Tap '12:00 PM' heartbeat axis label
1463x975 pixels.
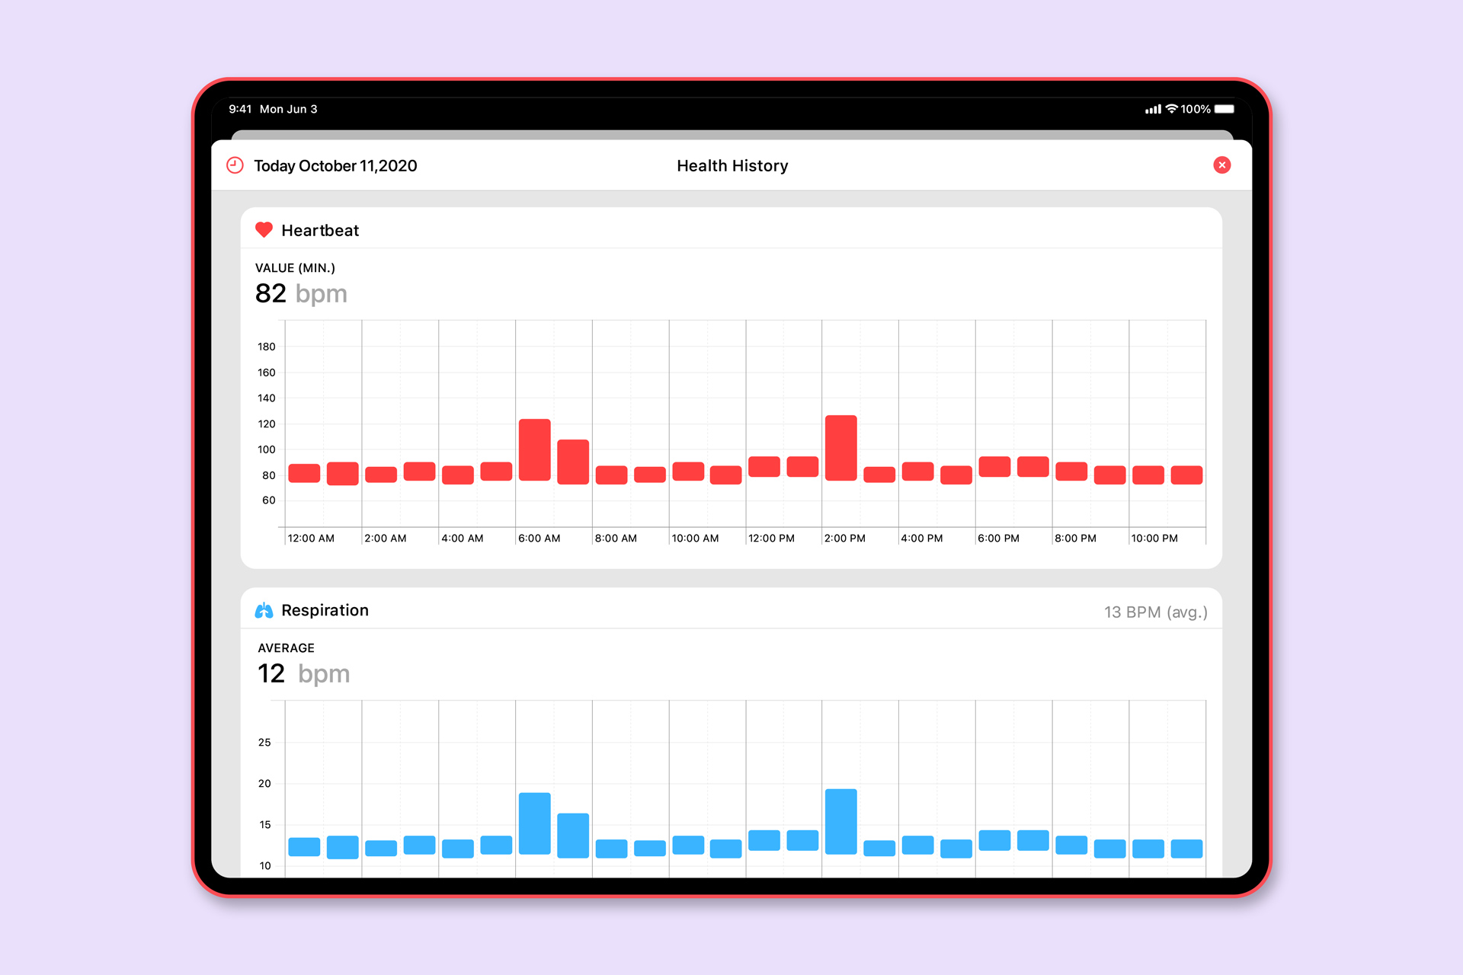(771, 539)
